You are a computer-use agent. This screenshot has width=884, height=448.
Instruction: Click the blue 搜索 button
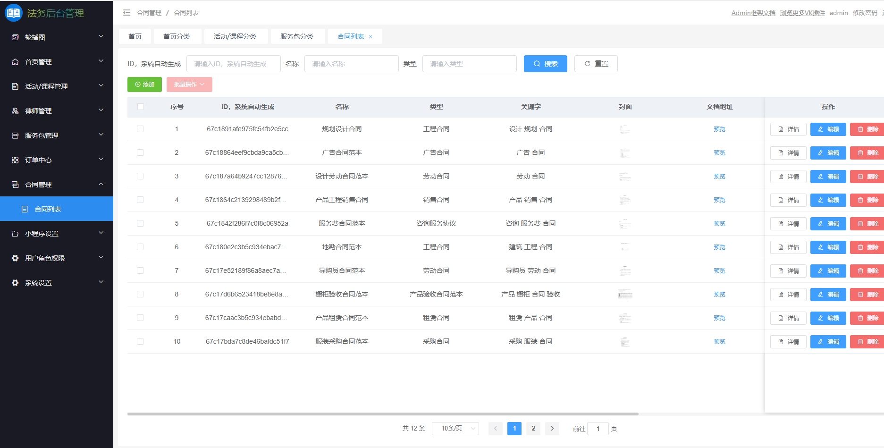click(546, 64)
